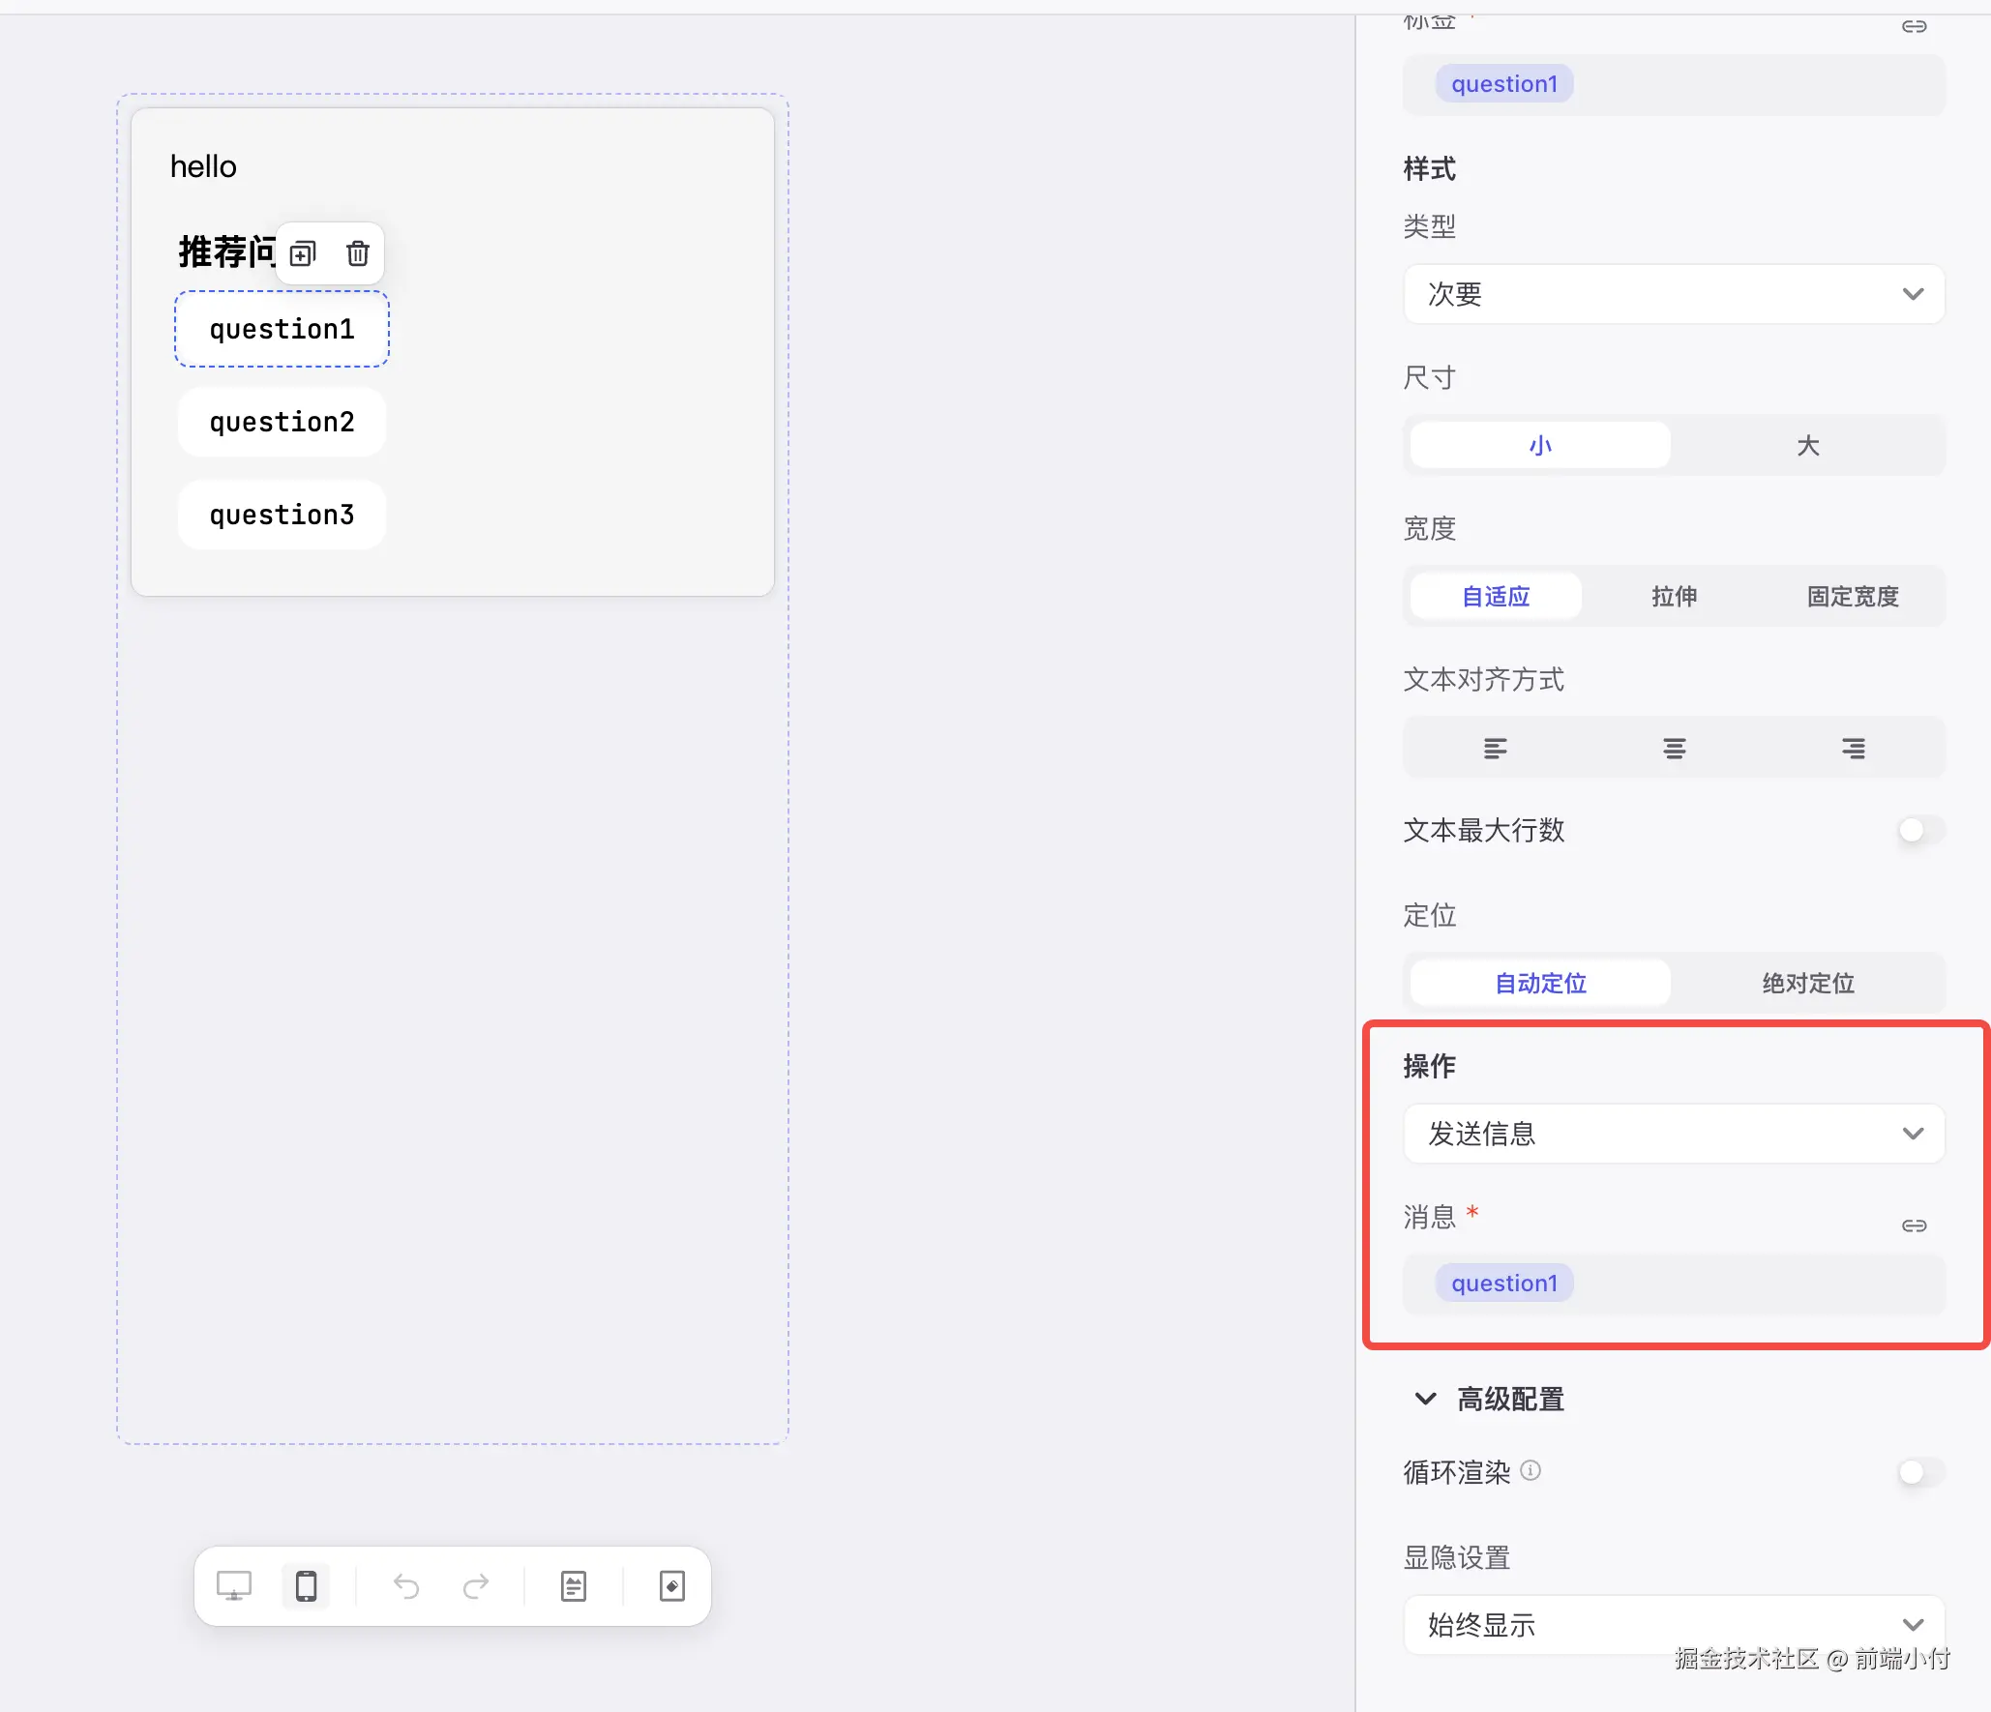1991x1712 pixels.
Task: Switch to desktop preview icon
Action: click(x=233, y=1586)
